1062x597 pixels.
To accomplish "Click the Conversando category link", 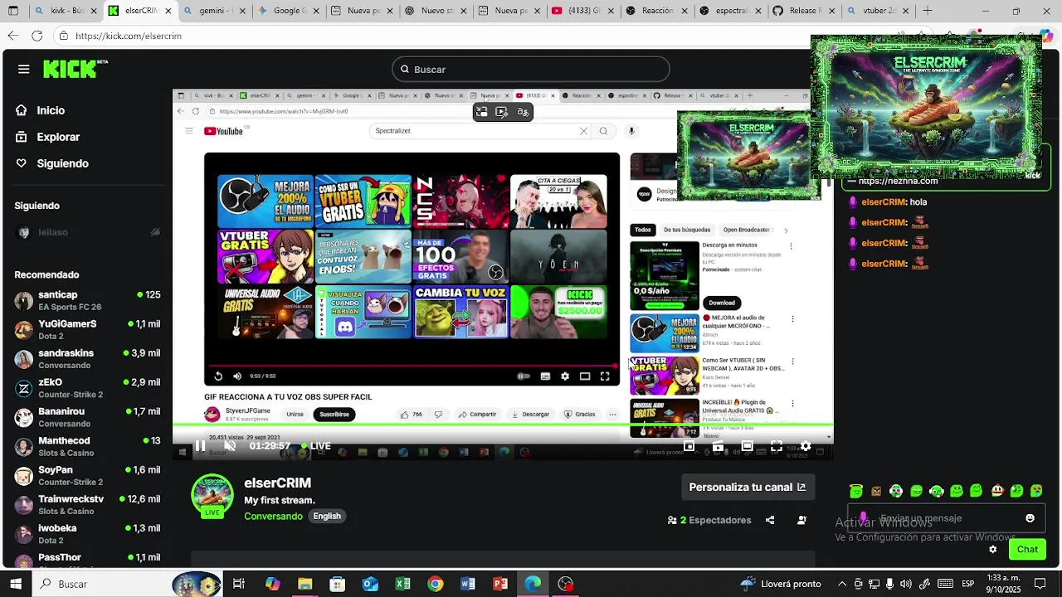I will tap(273, 516).
